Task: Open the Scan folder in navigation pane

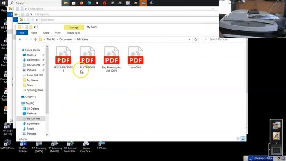Action: pos(30,85)
